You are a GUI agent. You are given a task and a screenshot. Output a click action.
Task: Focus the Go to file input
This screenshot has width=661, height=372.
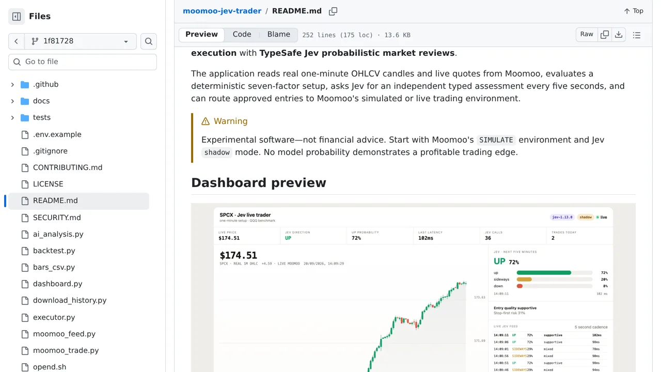coord(83,61)
